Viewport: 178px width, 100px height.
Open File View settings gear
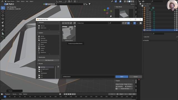[140, 23]
